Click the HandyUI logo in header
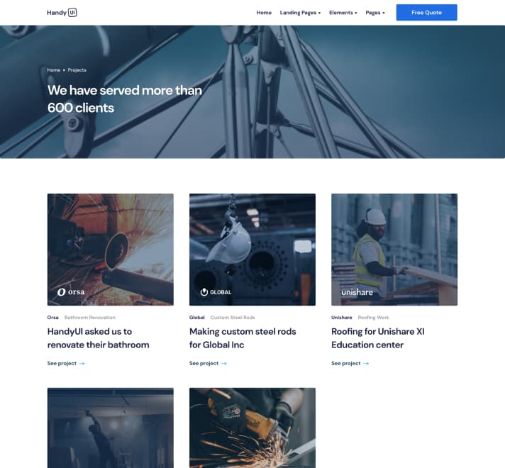 point(62,13)
